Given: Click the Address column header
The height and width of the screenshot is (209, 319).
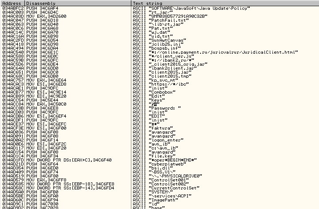Looking at the screenshot, I should click(11, 3).
